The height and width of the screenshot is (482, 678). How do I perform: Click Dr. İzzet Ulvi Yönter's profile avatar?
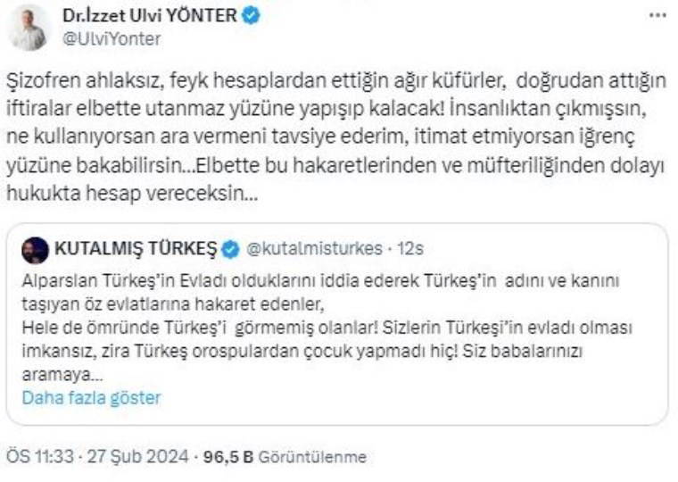click(x=29, y=26)
